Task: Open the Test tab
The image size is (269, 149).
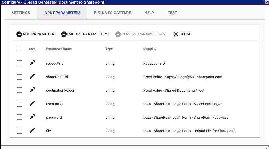Action: 172,13
